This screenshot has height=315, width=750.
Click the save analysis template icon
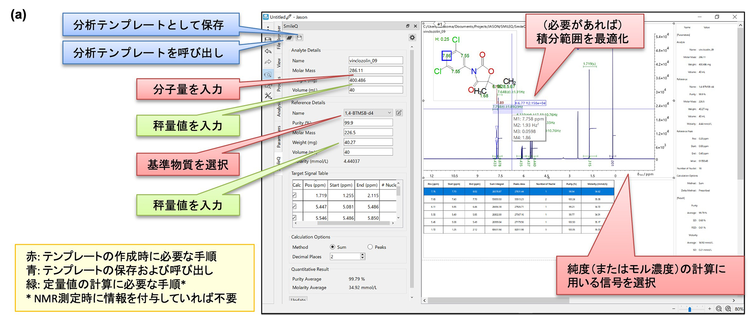click(299, 37)
